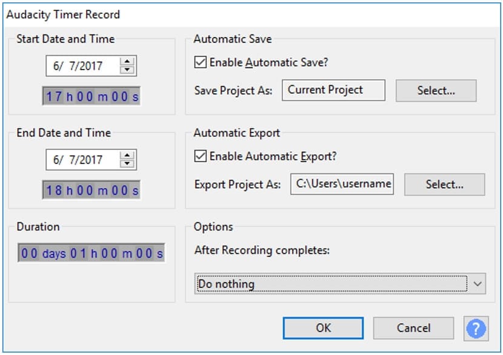
Task: Click the export path field C:\Users\username
Action: 342,184
